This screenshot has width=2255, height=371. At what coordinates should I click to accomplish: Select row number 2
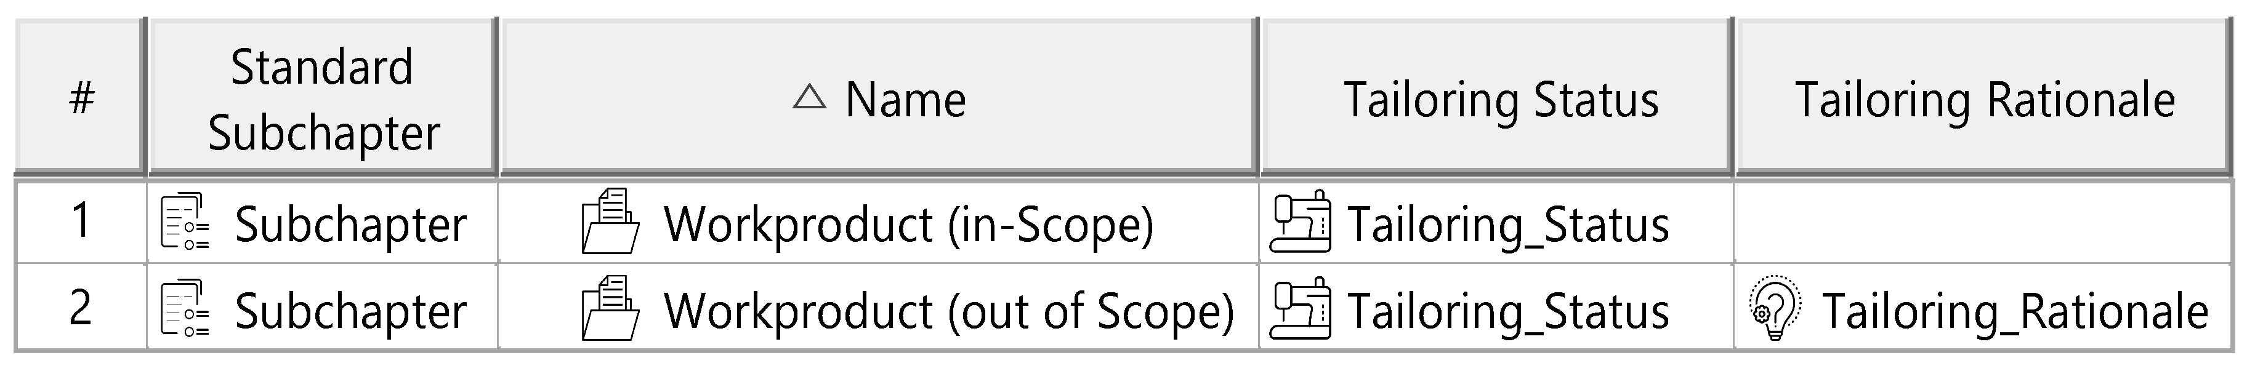[81, 309]
